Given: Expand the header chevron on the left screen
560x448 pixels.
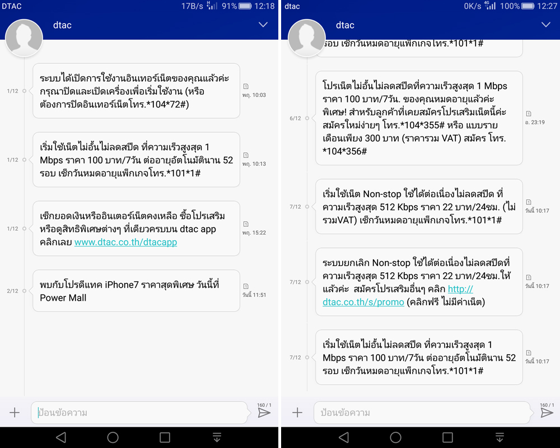Looking at the screenshot, I should pyautogui.click(x=263, y=25).
